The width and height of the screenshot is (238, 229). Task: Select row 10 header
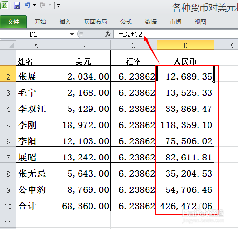8,203
